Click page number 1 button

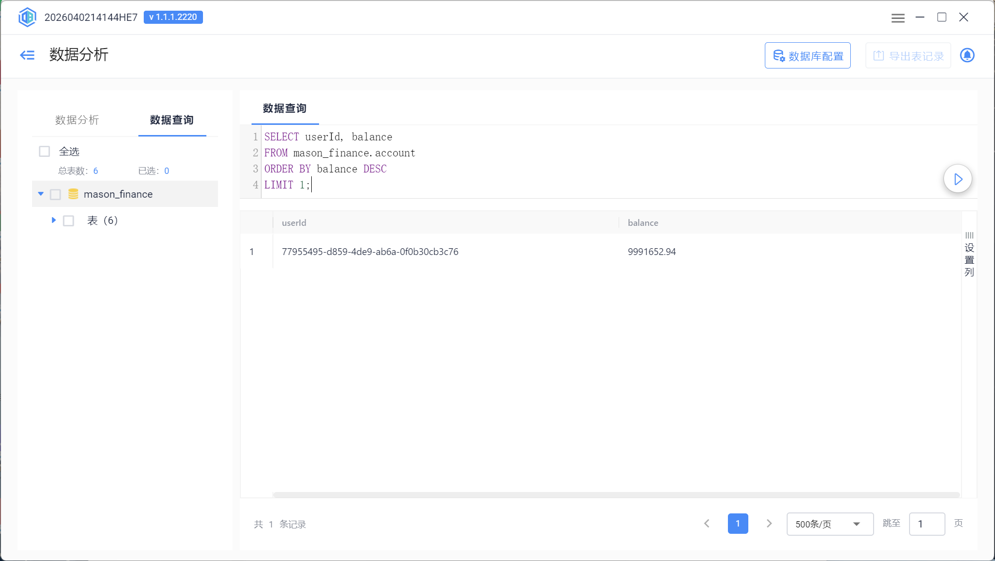click(x=738, y=524)
